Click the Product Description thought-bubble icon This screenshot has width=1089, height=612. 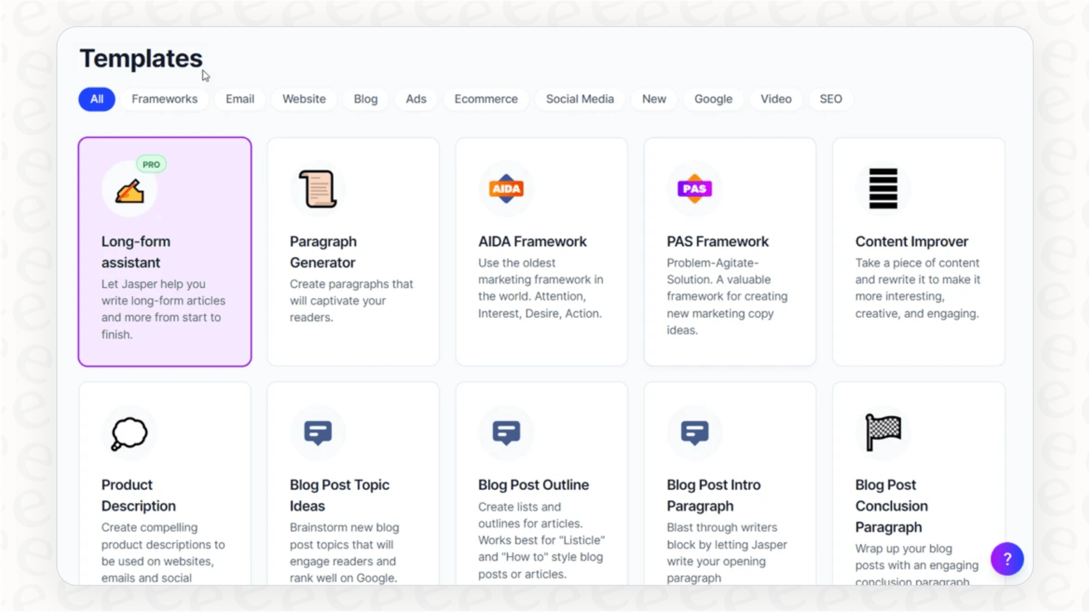tap(129, 433)
